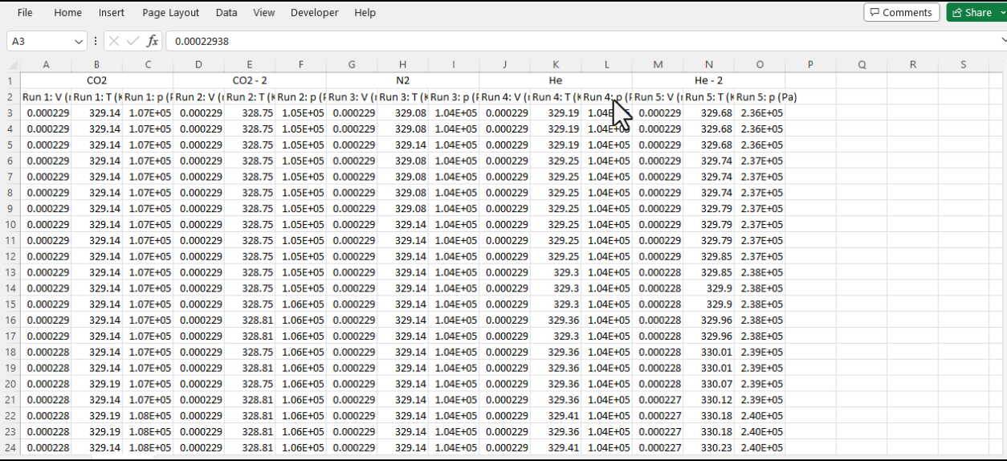
Task: Click cell N14 with value 329.9
Action: [708, 288]
